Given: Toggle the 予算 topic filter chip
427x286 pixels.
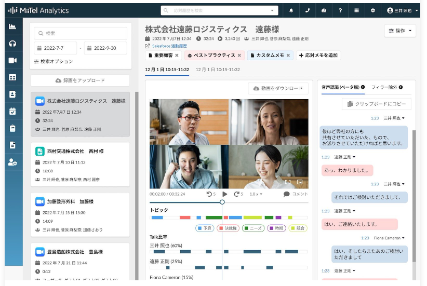Looking at the screenshot, I should coord(205,228).
